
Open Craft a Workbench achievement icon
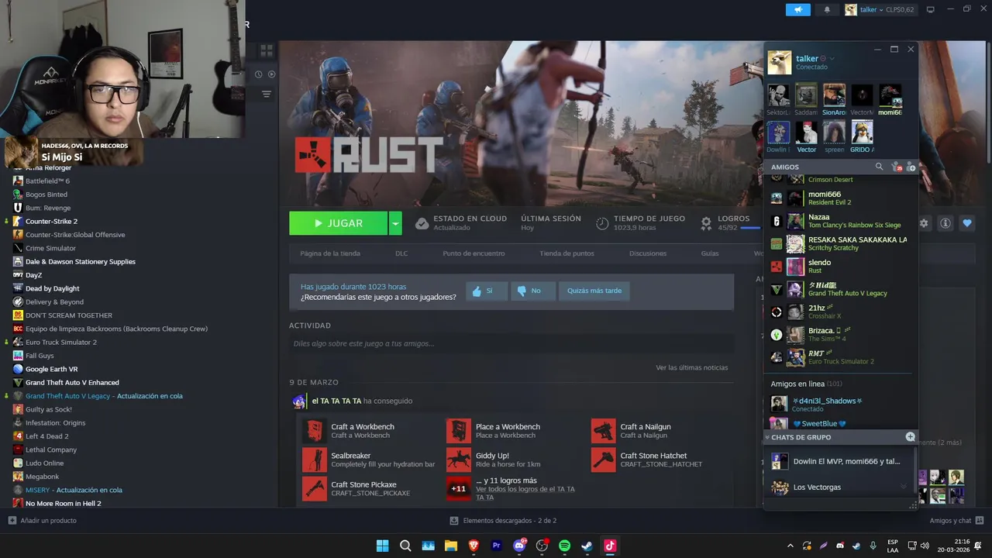[x=314, y=431]
